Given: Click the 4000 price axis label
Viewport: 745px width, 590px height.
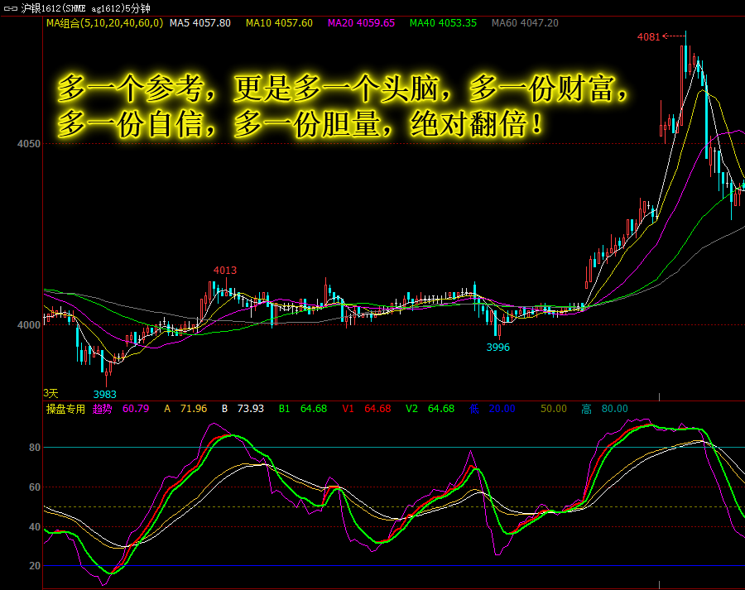Looking at the screenshot, I should [x=29, y=325].
